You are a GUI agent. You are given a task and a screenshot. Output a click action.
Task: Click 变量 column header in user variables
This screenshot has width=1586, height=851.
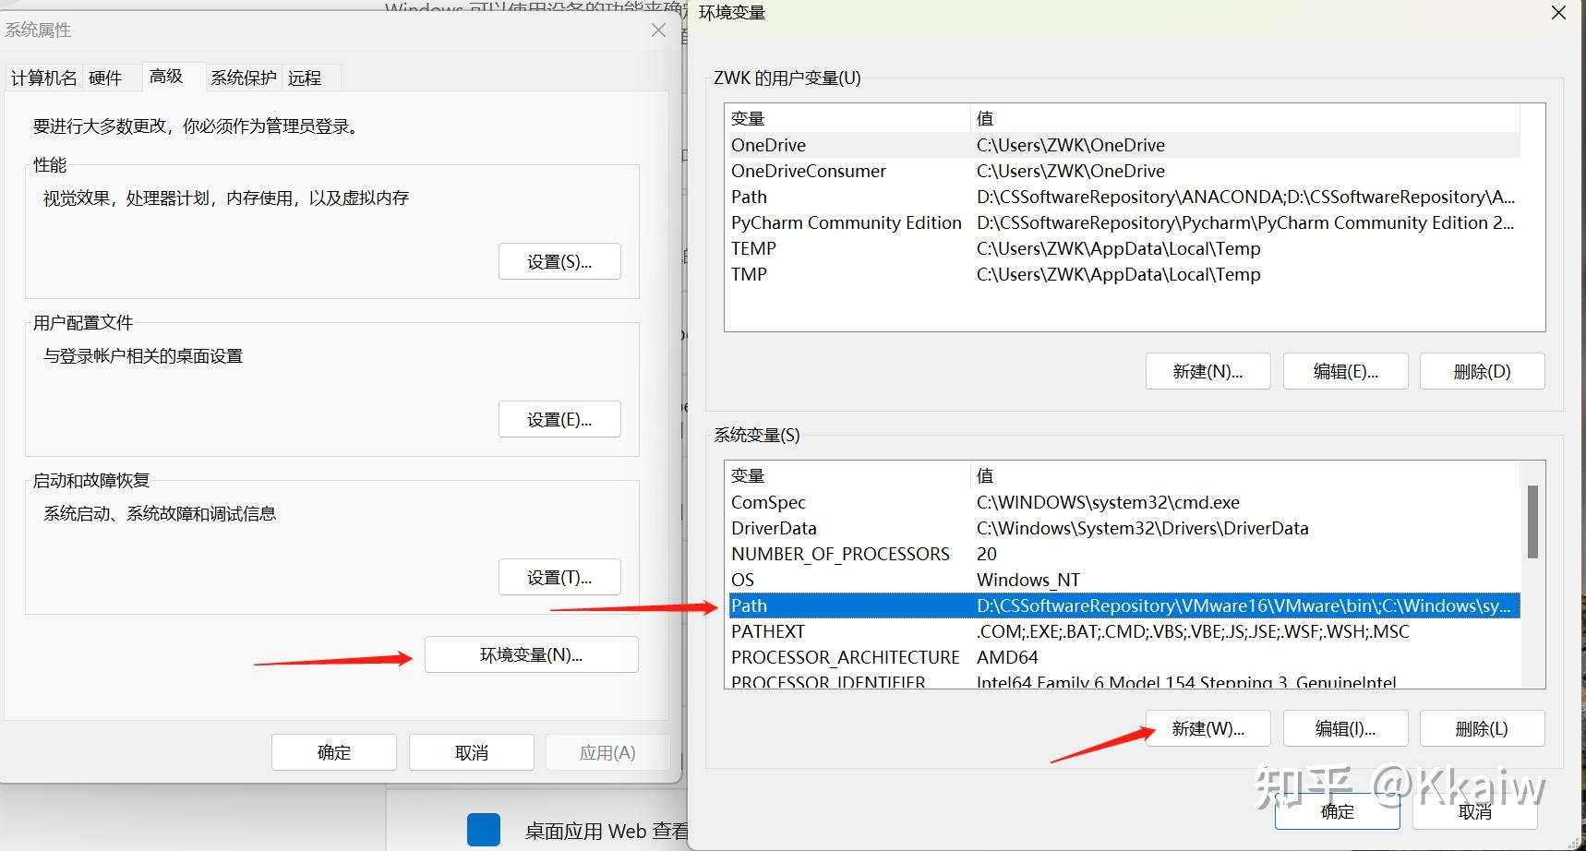(847, 118)
